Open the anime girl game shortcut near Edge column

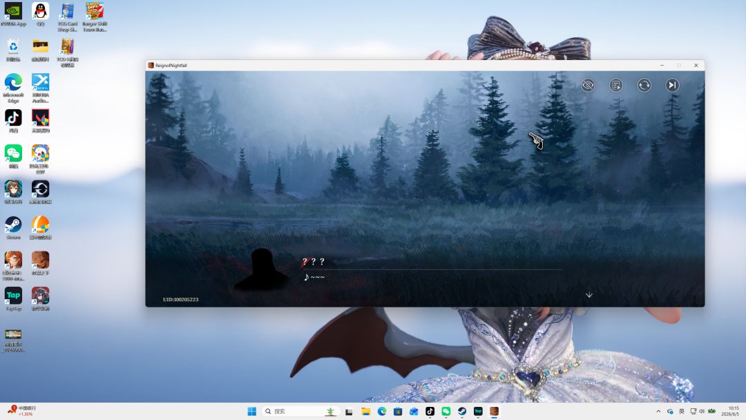(13, 192)
